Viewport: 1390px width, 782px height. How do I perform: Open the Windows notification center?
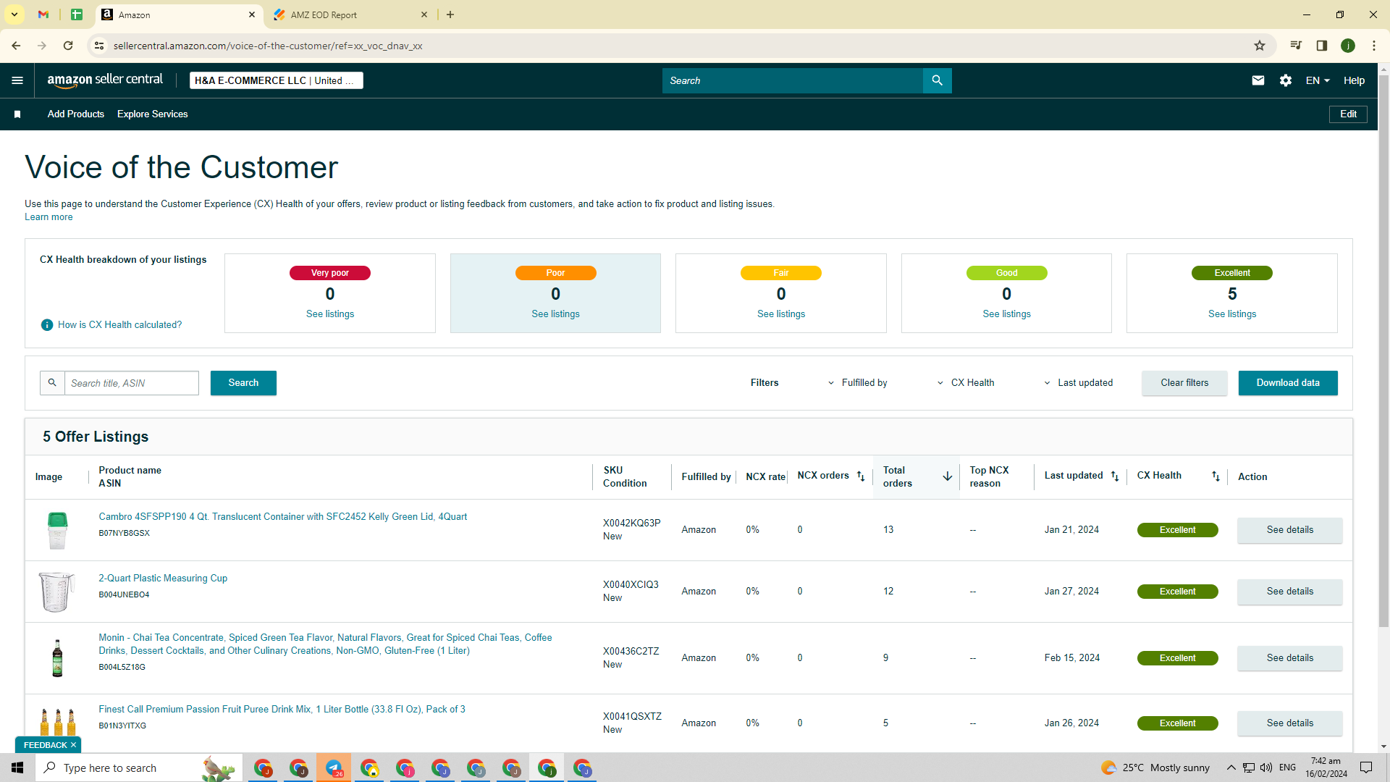(x=1366, y=768)
